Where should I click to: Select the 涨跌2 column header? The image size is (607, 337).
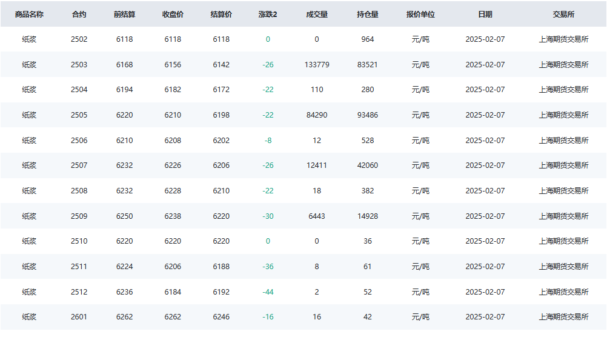(268, 15)
